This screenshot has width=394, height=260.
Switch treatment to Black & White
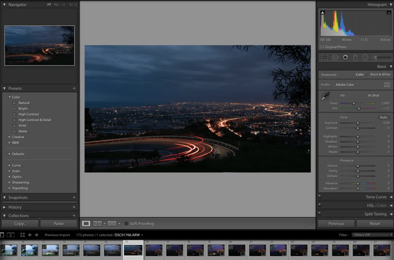[x=380, y=75]
